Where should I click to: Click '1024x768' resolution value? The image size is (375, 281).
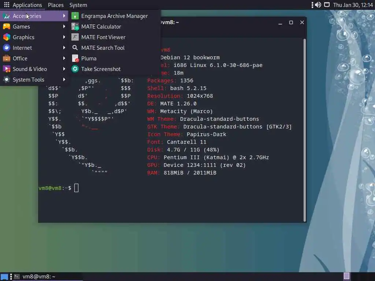coord(200,96)
